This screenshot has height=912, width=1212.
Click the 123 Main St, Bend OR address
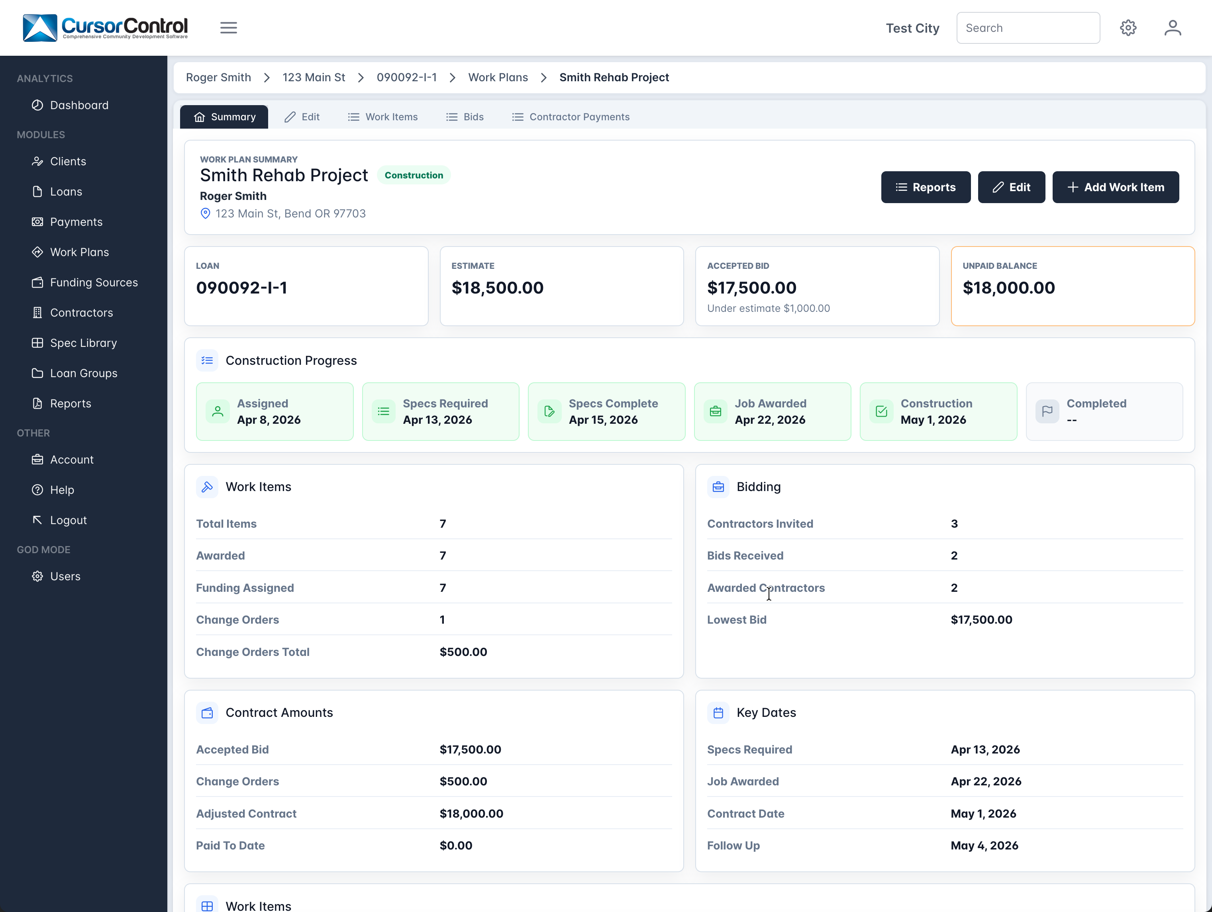point(290,213)
